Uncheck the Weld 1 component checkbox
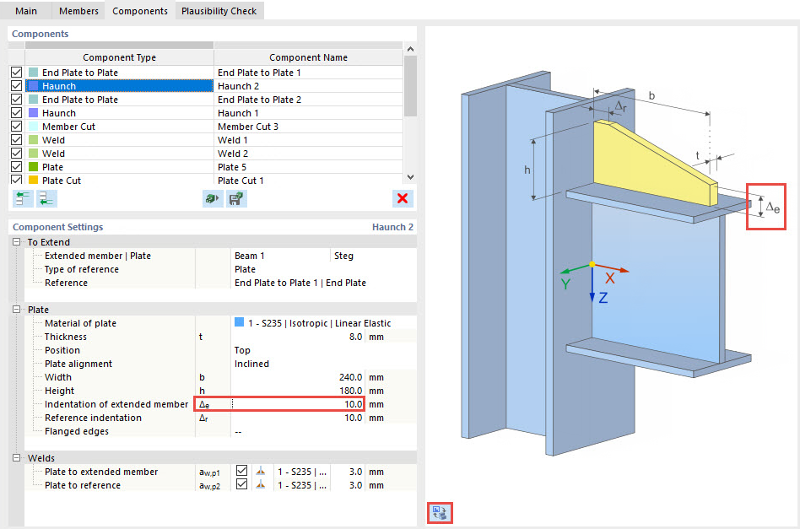This screenshot has width=800, height=529. [x=16, y=140]
